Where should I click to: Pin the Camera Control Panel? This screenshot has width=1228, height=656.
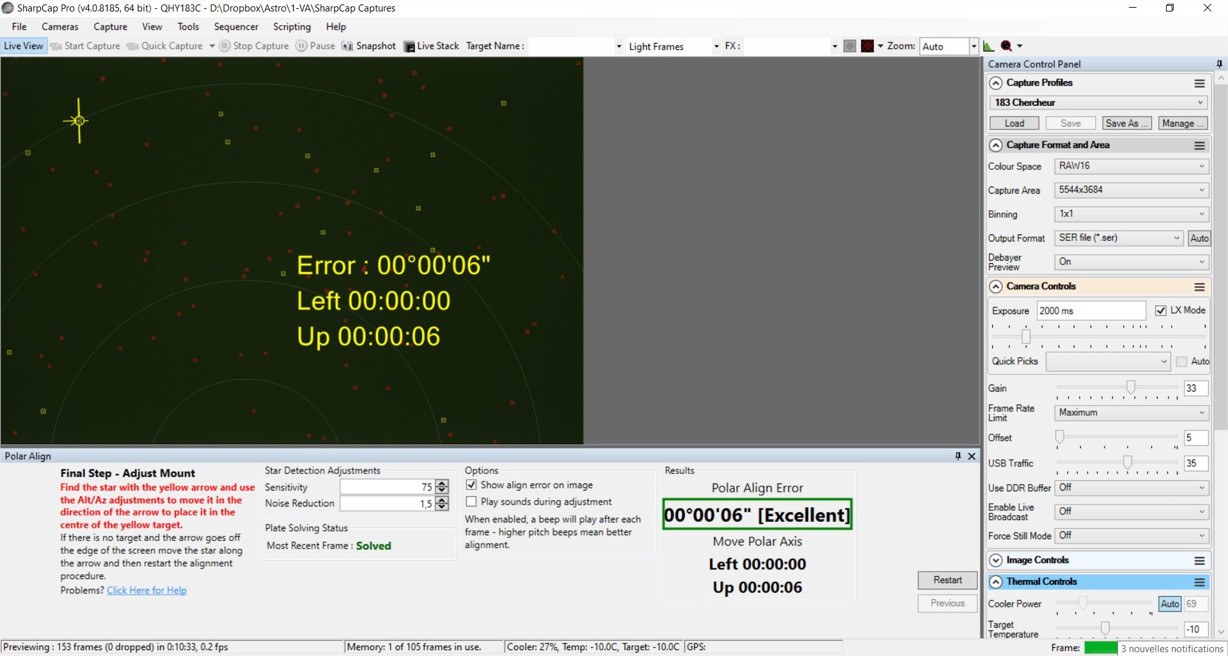(x=1219, y=64)
